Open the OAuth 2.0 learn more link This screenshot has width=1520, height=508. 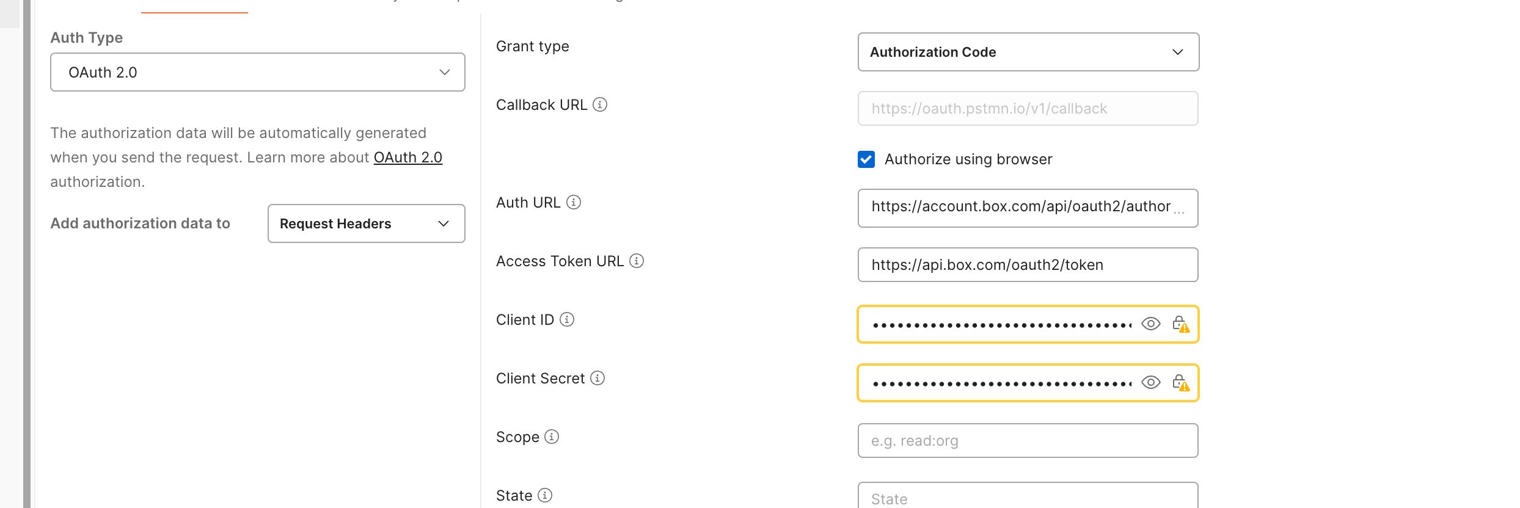[x=407, y=158]
